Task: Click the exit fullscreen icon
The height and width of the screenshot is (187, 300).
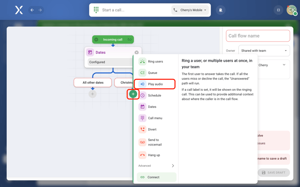Action: (279, 10)
